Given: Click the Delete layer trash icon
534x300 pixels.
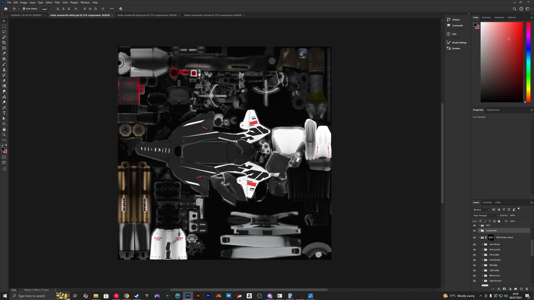Looking at the screenshot, I should click(x=527, y=289).
